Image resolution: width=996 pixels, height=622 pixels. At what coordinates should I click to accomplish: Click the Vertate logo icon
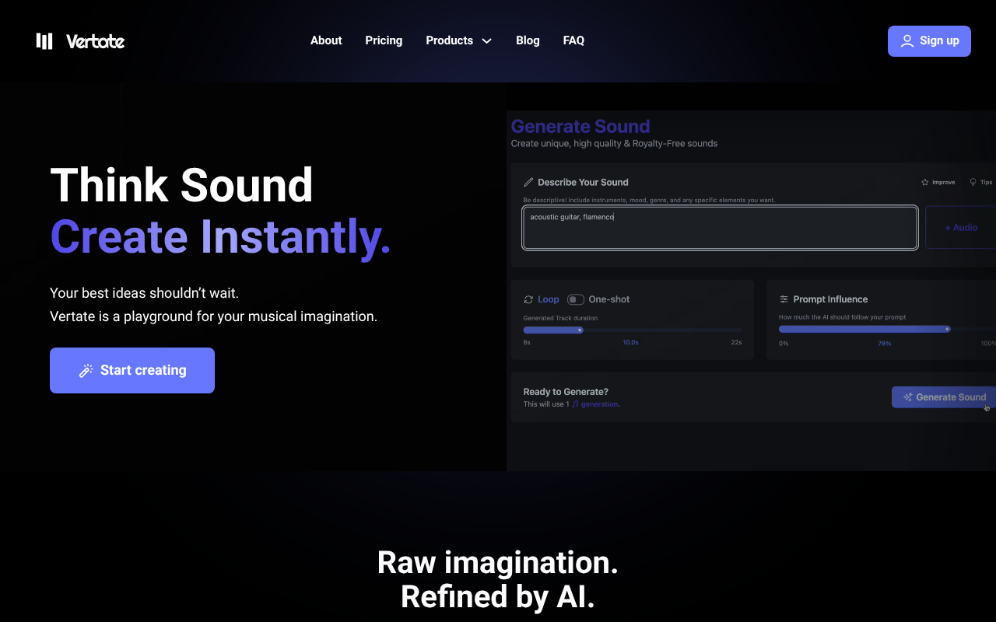click(44, 41)
